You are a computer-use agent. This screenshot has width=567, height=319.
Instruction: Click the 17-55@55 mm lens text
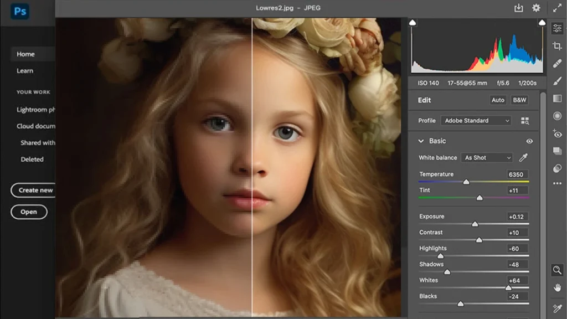coord(467,83)
